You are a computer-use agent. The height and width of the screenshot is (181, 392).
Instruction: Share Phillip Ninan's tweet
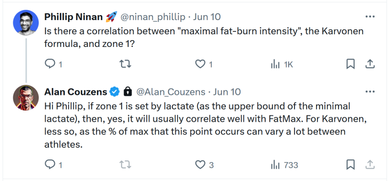tap(370, 65)
